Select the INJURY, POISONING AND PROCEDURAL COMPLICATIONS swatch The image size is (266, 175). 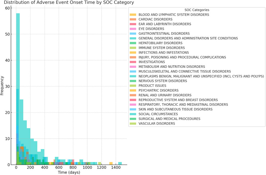133,57
